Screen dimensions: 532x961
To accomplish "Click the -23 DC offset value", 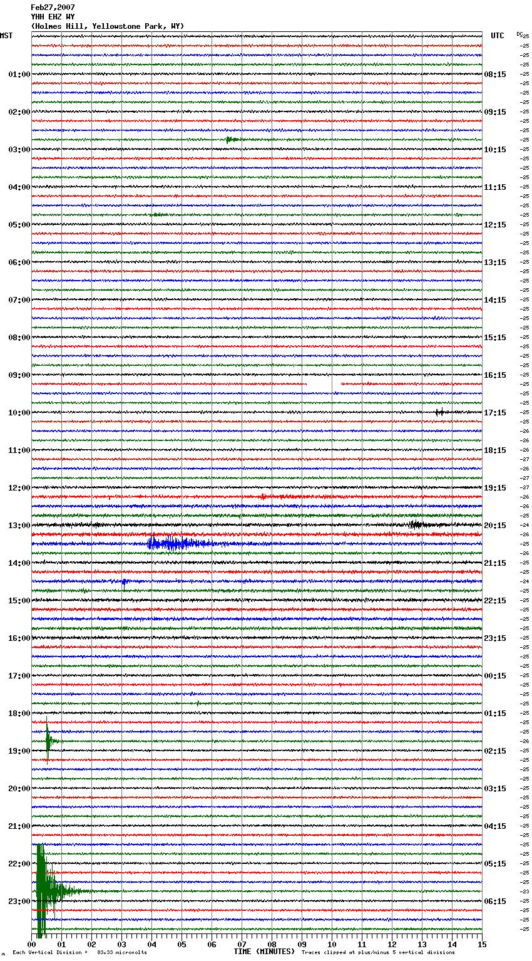I will tap(524, 891).
